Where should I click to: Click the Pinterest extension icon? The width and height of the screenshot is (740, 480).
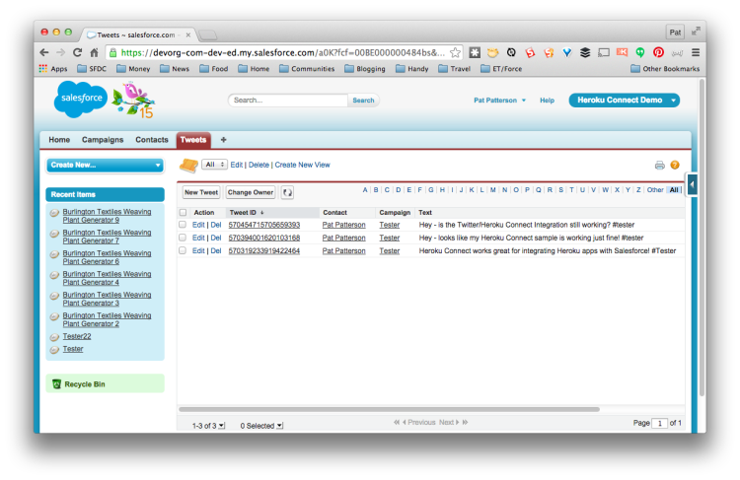(x=658, y=52)
